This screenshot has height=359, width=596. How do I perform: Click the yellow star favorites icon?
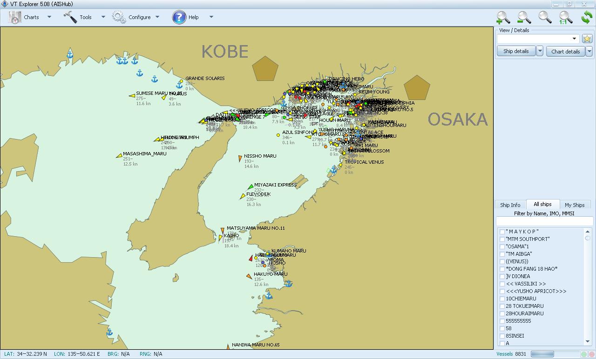pos(587,39)
